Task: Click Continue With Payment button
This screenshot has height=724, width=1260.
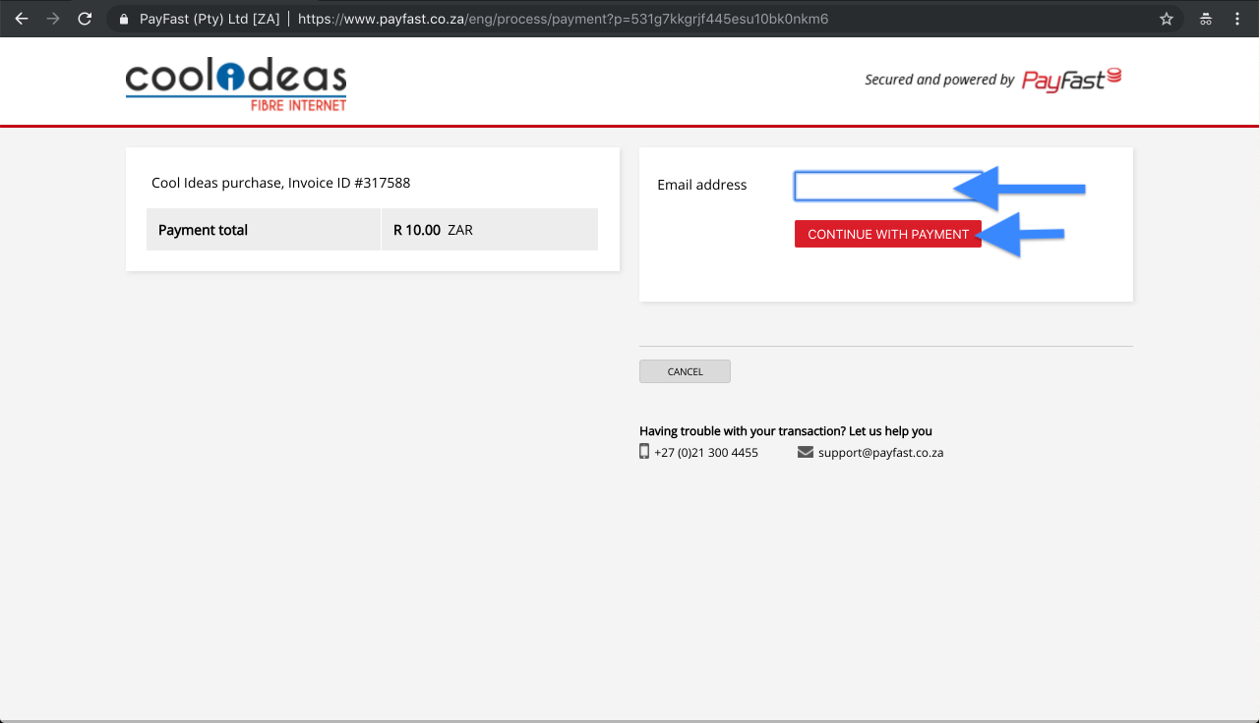Action: pyautogui.click(x=888, y=234)
